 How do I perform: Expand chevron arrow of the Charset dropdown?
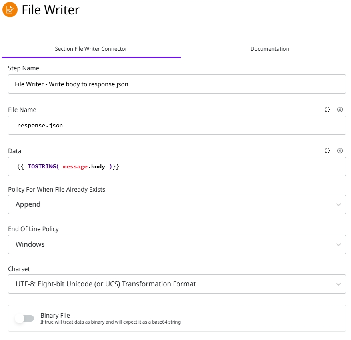click(338, 284)
